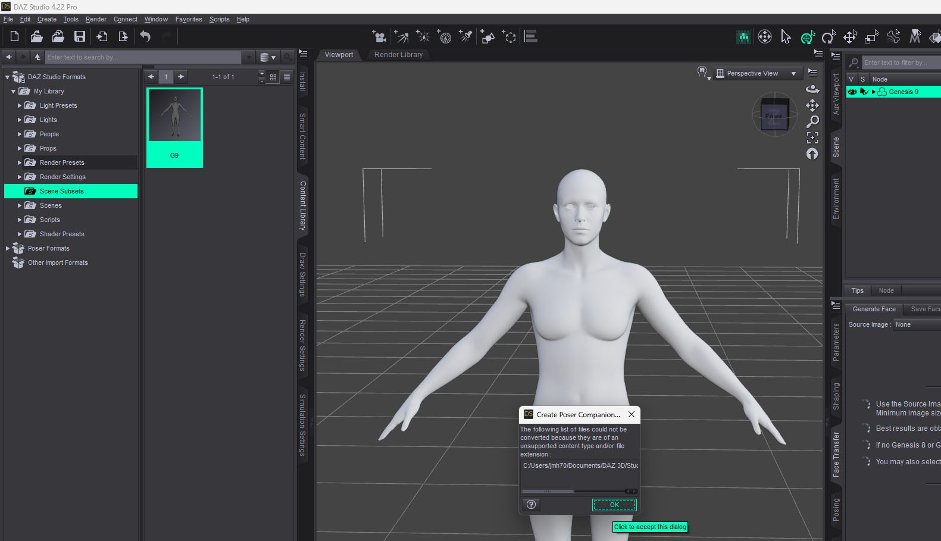Close the Create Poser Companion dialog
Image resolution: width=941 pixels, height=541 pixels.
tap(631, 414)
